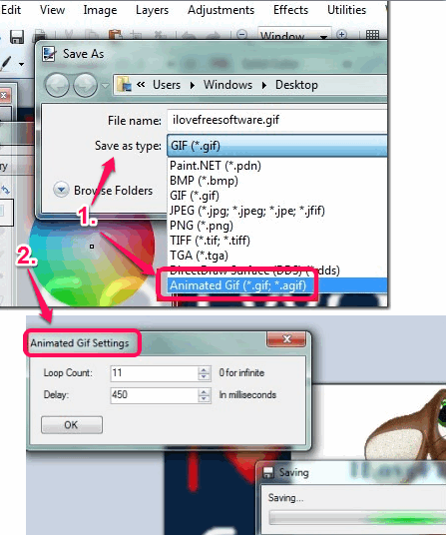Decrease Delay with down arrow

point(204,399)
